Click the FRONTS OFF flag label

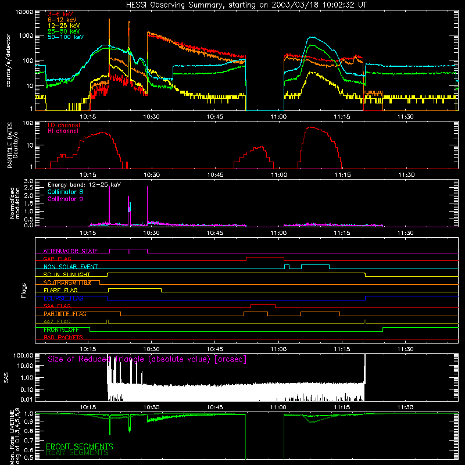(61, 330)
